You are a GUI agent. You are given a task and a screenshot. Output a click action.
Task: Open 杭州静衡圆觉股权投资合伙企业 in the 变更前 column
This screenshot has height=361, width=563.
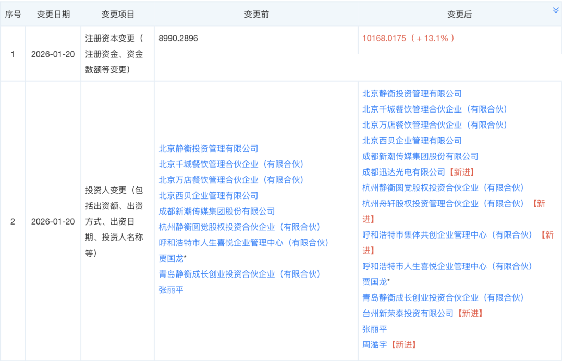tap(240, 227)
